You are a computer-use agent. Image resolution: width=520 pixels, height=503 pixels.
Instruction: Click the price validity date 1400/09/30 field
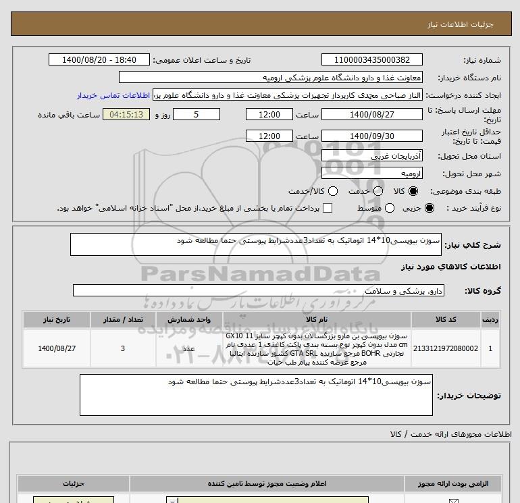click(371, 136)
